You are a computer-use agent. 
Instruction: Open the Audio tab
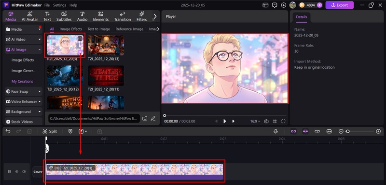(x=82, y=16)
